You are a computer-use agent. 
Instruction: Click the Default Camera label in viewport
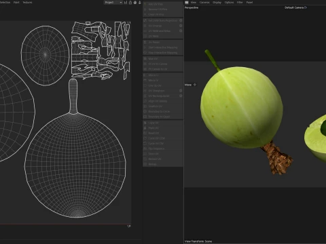294,7
